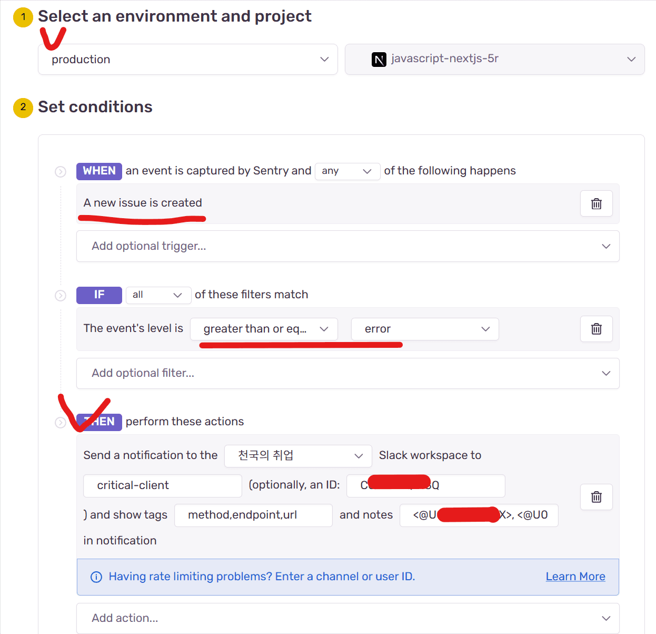Collapse the WHEN section circle toggle
Screen dimensions: 656x634
(61, 172)
